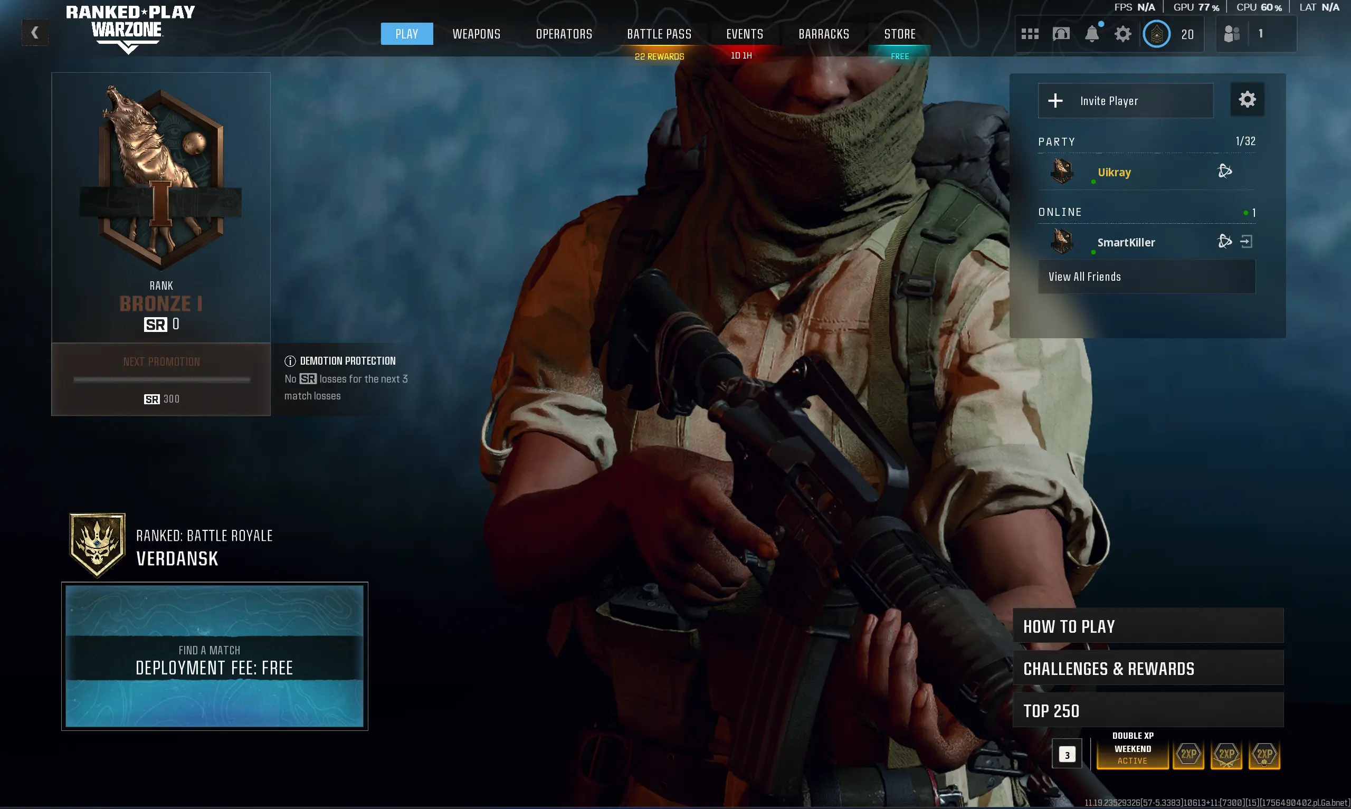Open How To Play panel
1351x809 pixels.
(x=1148, y=626)
